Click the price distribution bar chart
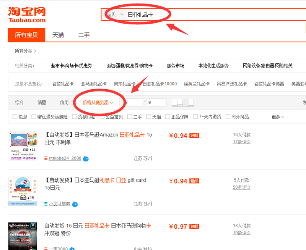The height and width of the screenshot is (250, 306). [183, 103]
